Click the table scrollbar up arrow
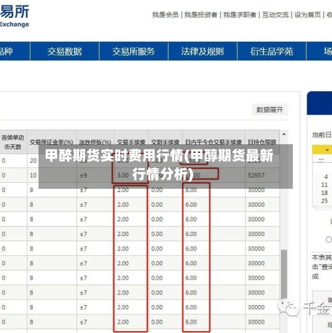Image resolution: width=332 pixels, height=333 pixels. (x=284, y=134)
